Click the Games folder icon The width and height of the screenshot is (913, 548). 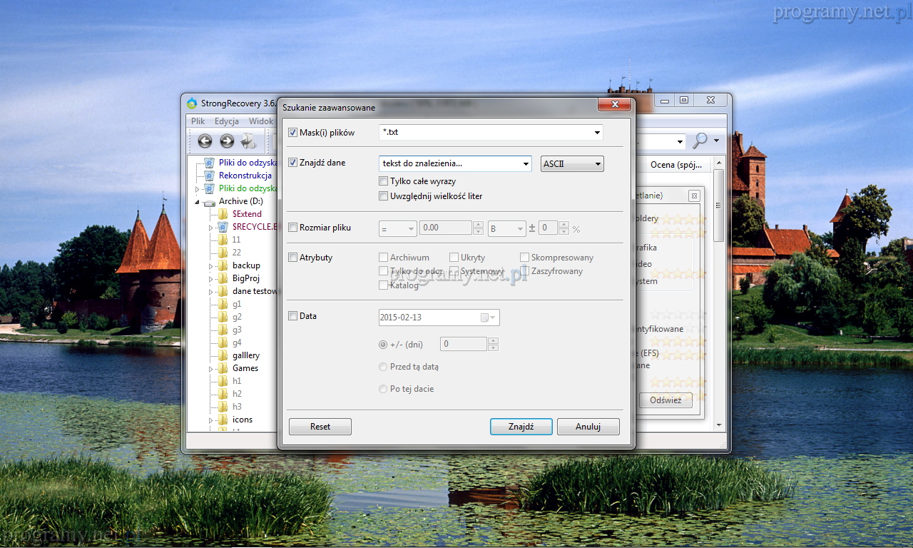tap(223, 368)
